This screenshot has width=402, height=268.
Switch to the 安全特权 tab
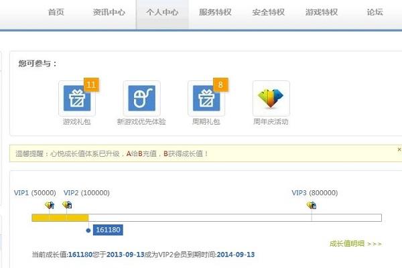click(269, 12)
